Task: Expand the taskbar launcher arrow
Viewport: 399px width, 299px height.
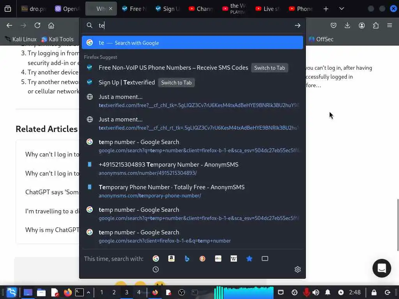Action: click(x=88, y=292)
